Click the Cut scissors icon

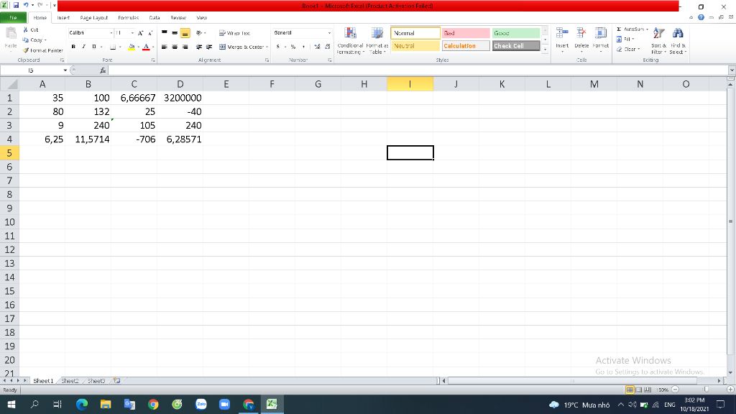[26, 29]
